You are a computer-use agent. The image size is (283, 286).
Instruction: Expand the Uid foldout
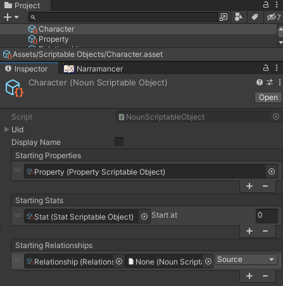pos(7,129)
